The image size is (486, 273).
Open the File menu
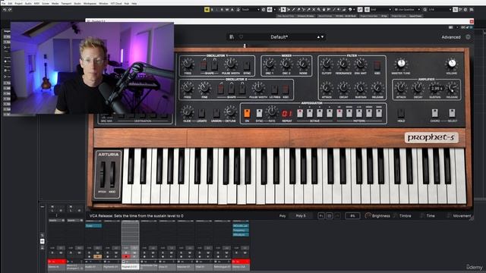[x=3, y=3]
